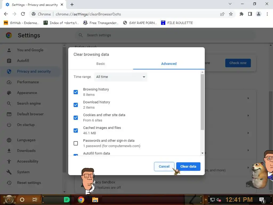Bookmark this tab with the star icon
The width and height of the screenshot is (273, 205).
click(x=231, y=14)
